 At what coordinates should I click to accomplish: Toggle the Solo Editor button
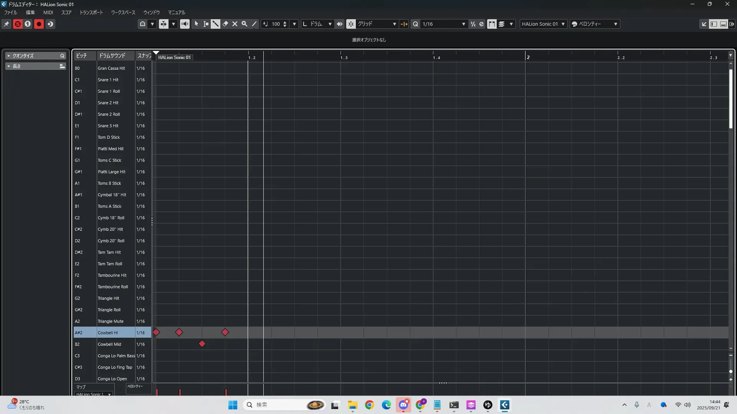[x=18, y=24]
